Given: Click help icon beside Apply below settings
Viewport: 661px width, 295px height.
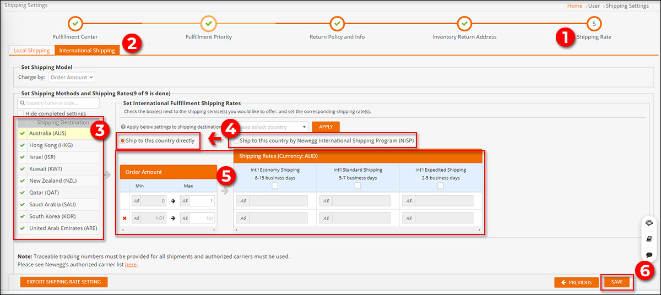Looking at the screenshot, I should [x=122, y=127].
